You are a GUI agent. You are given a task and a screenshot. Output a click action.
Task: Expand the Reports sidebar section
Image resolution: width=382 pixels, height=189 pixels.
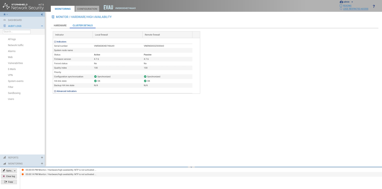point(42,158)
